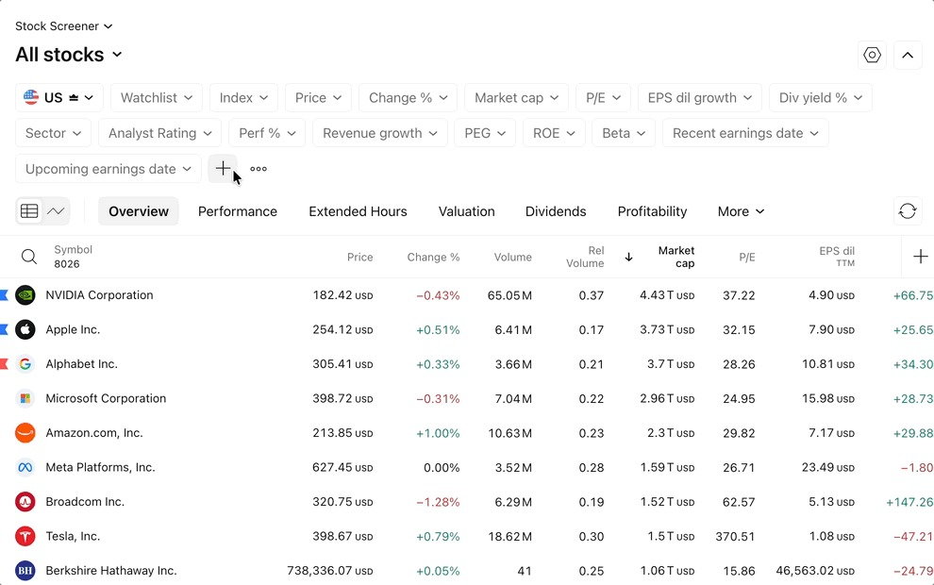Switch to chart view mode
This screenshot has width=934, height=585.
tap(56, 211)
